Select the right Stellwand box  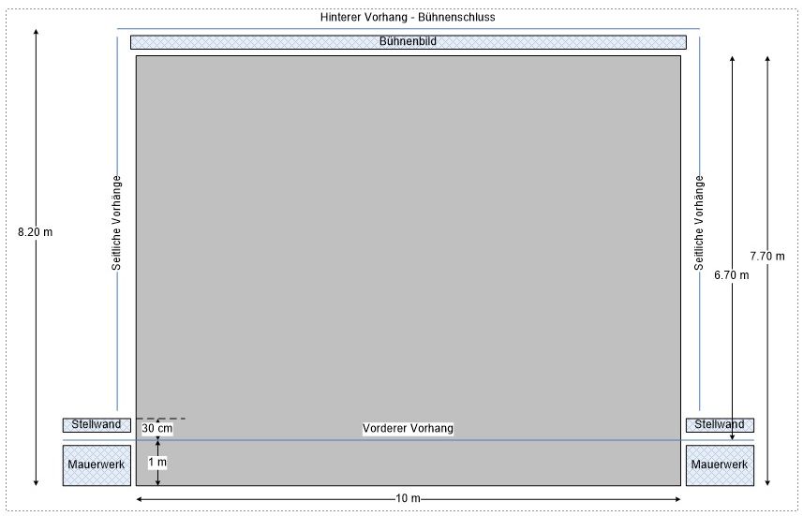point(720,425)
